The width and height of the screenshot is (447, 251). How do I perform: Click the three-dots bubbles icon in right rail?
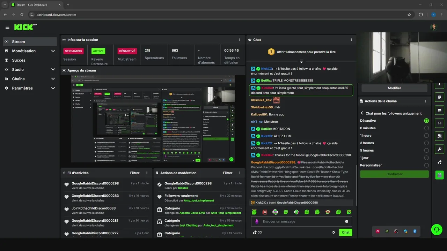440,162
